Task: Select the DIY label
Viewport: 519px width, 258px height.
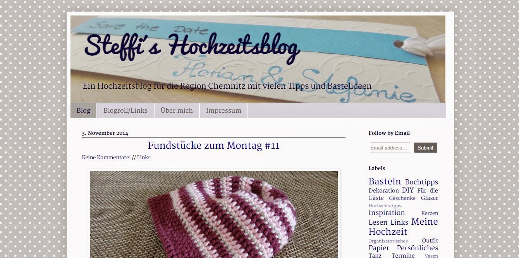Action: [408, 190]
